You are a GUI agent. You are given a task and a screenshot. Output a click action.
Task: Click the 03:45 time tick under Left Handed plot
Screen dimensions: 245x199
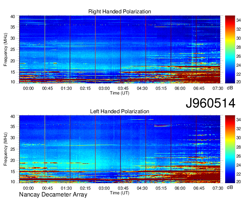coord(123,188)
